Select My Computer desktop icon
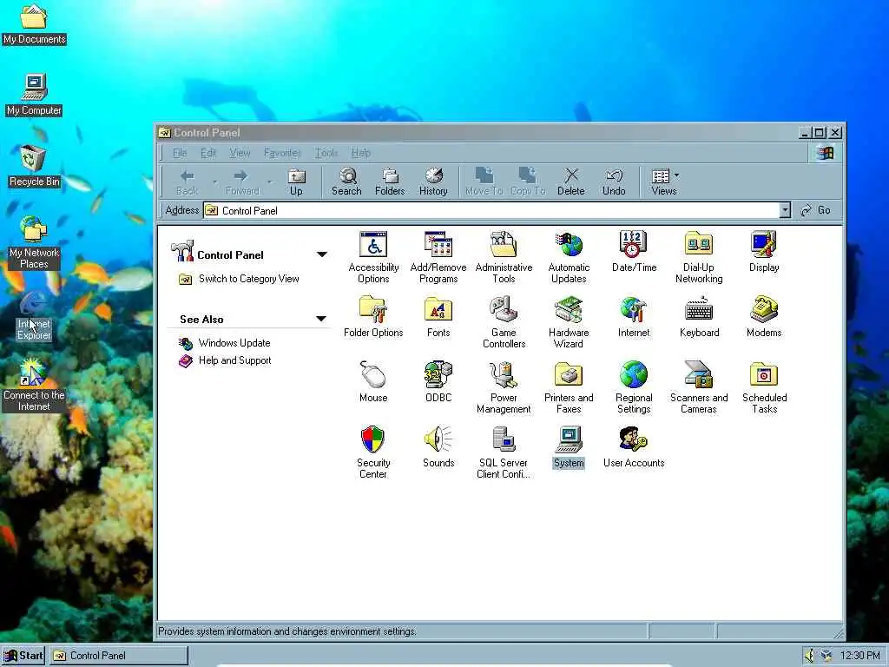The width and height of the screenshot is (889, 667). click(x=34, y=96)
